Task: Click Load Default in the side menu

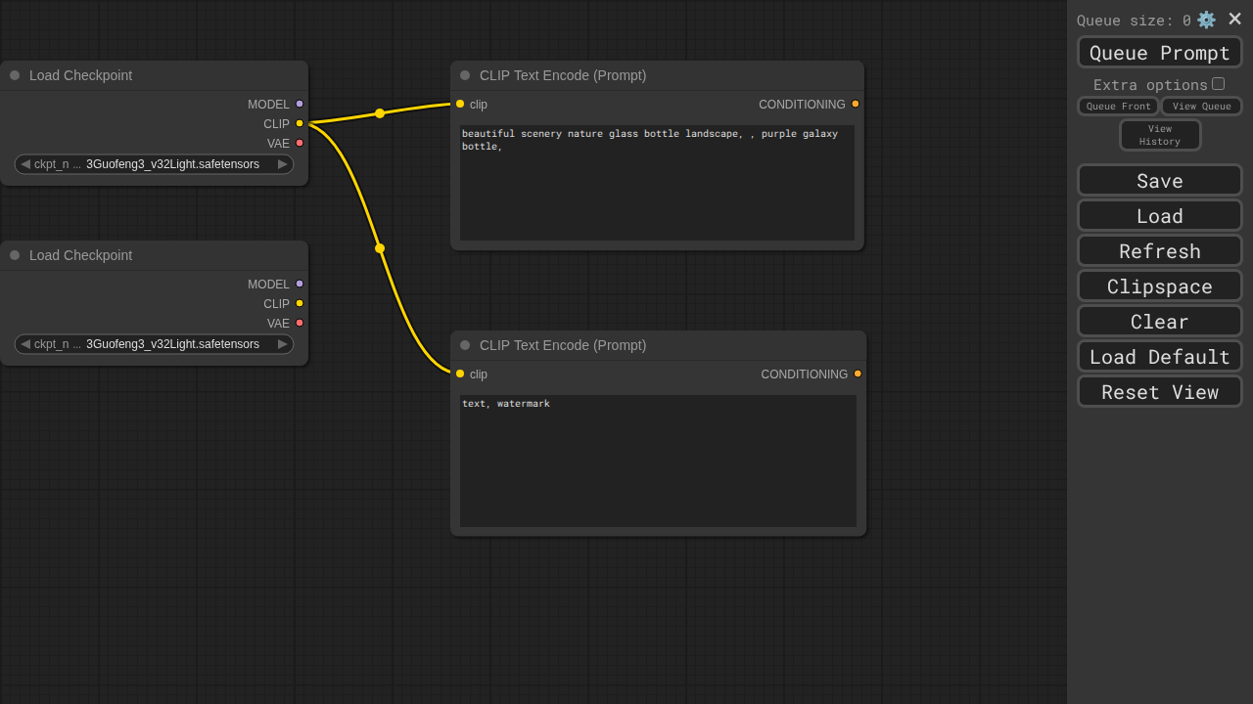Action: point(1160,356)
